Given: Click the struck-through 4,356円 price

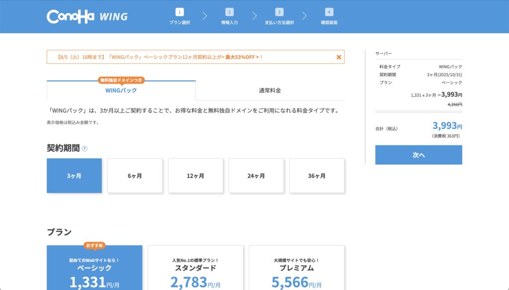Looking at the screenshot, I should pos(455,104).
